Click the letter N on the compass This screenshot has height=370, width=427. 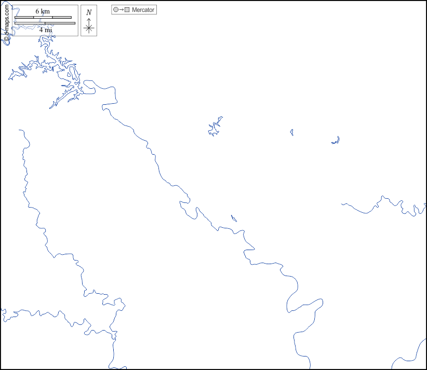pos(89,12)
